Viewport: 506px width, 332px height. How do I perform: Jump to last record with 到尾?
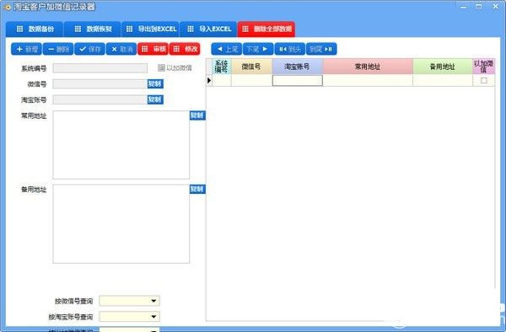coord(321,49)
